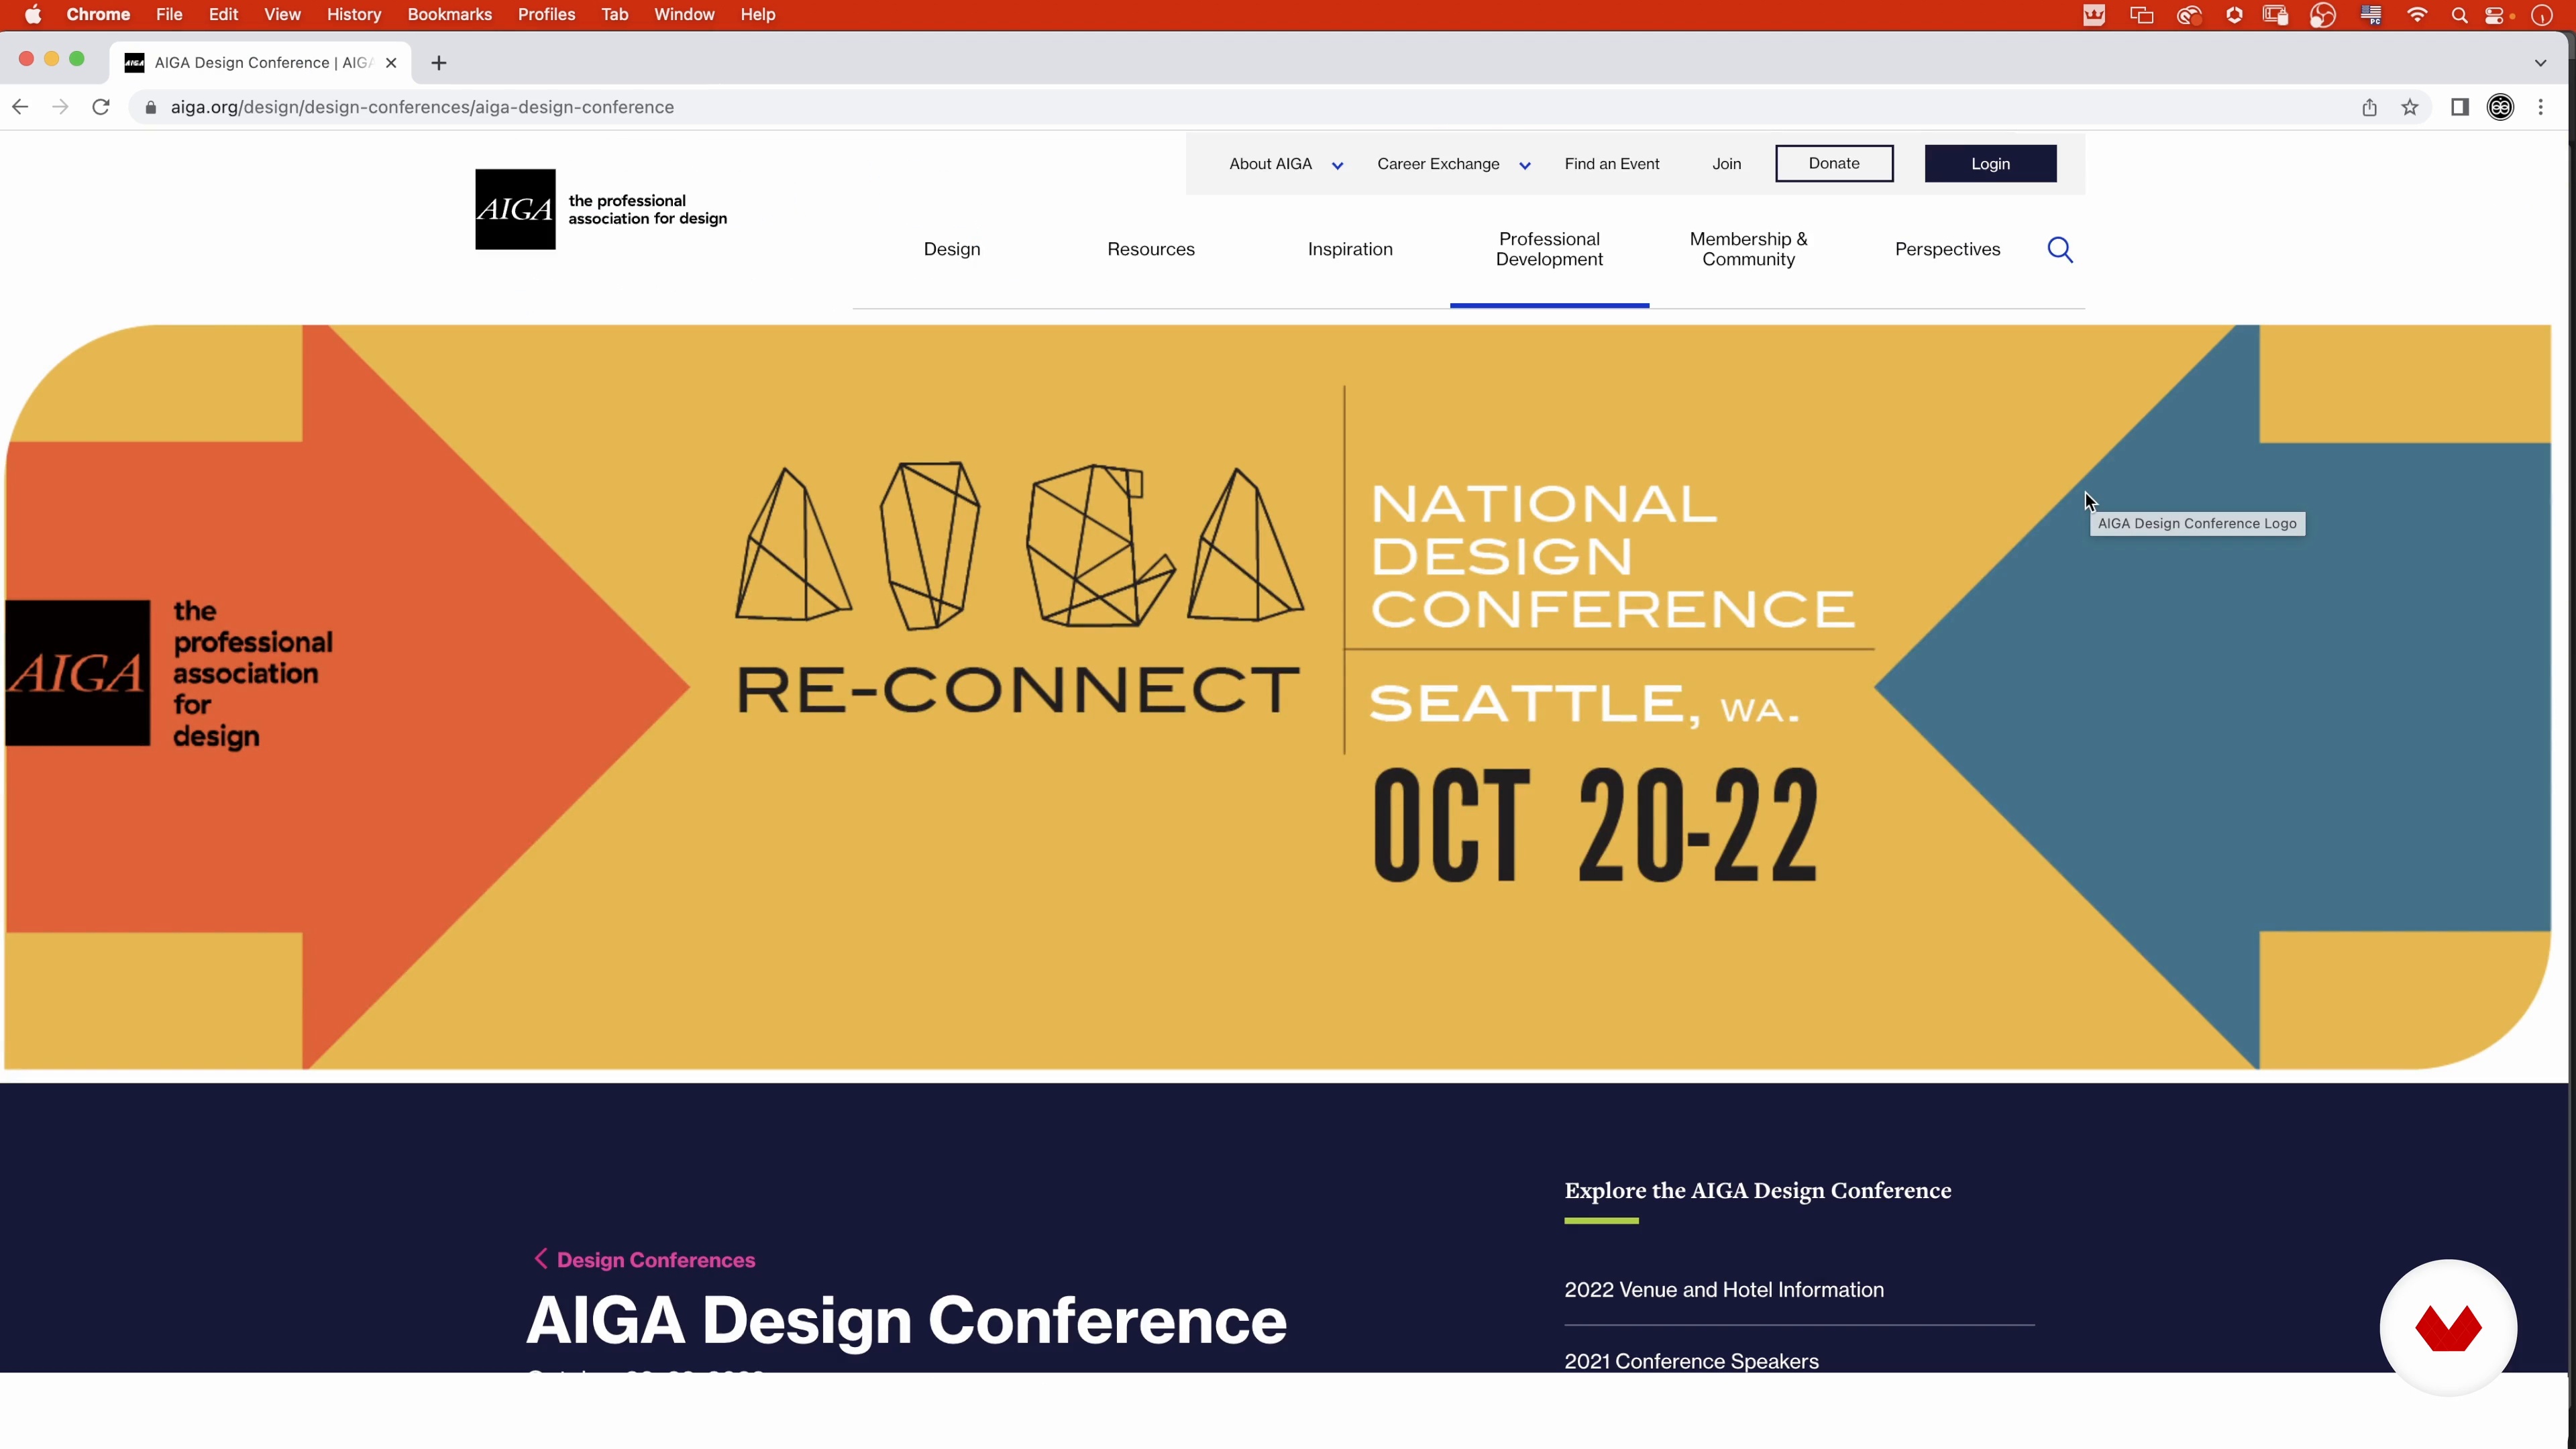Screen dimensions: 2576x1449
Task: Open a new tab with plus button
Action: (439, 63)
